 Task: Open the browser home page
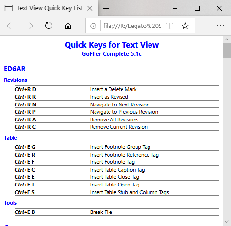(x=68, y=26)
